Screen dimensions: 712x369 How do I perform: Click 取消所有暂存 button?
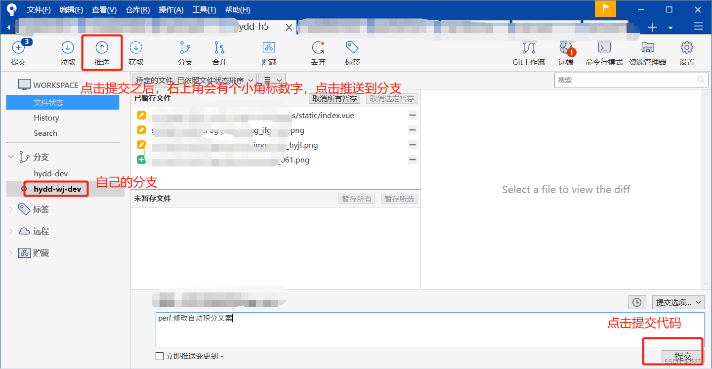(x=335, y=99)
